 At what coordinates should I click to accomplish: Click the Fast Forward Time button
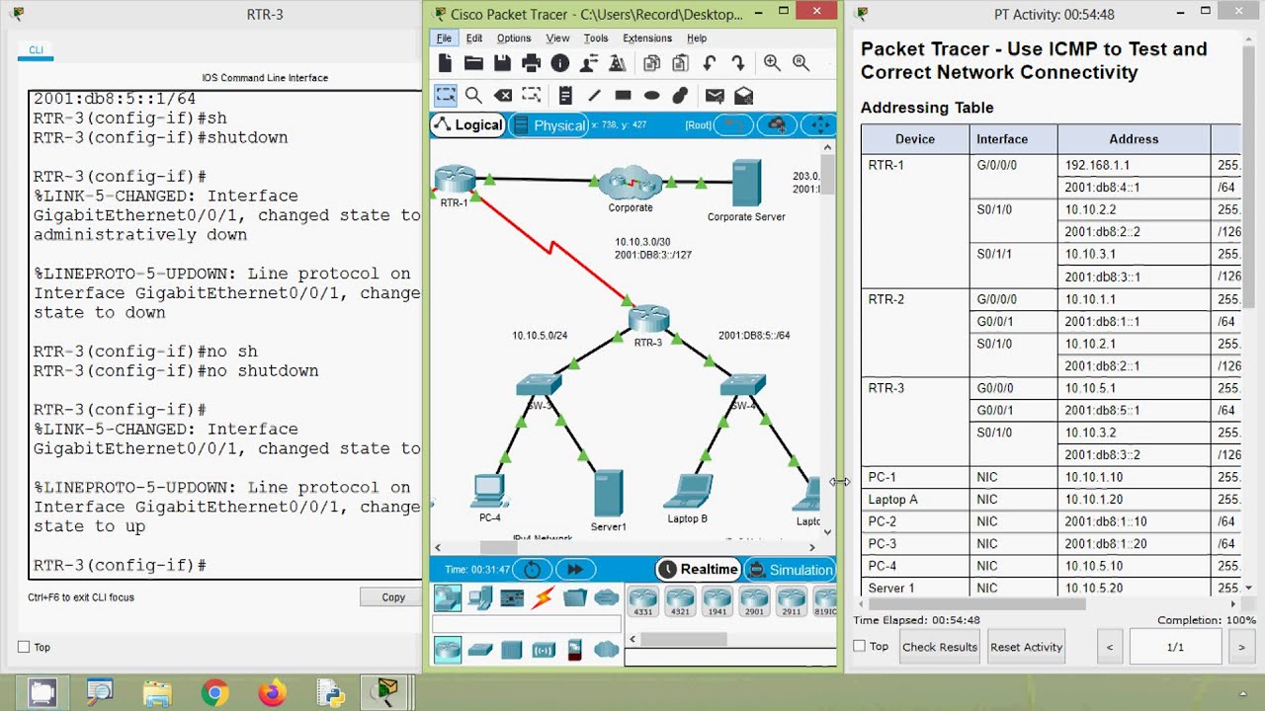pyautogui.click(x=574, y=569)
